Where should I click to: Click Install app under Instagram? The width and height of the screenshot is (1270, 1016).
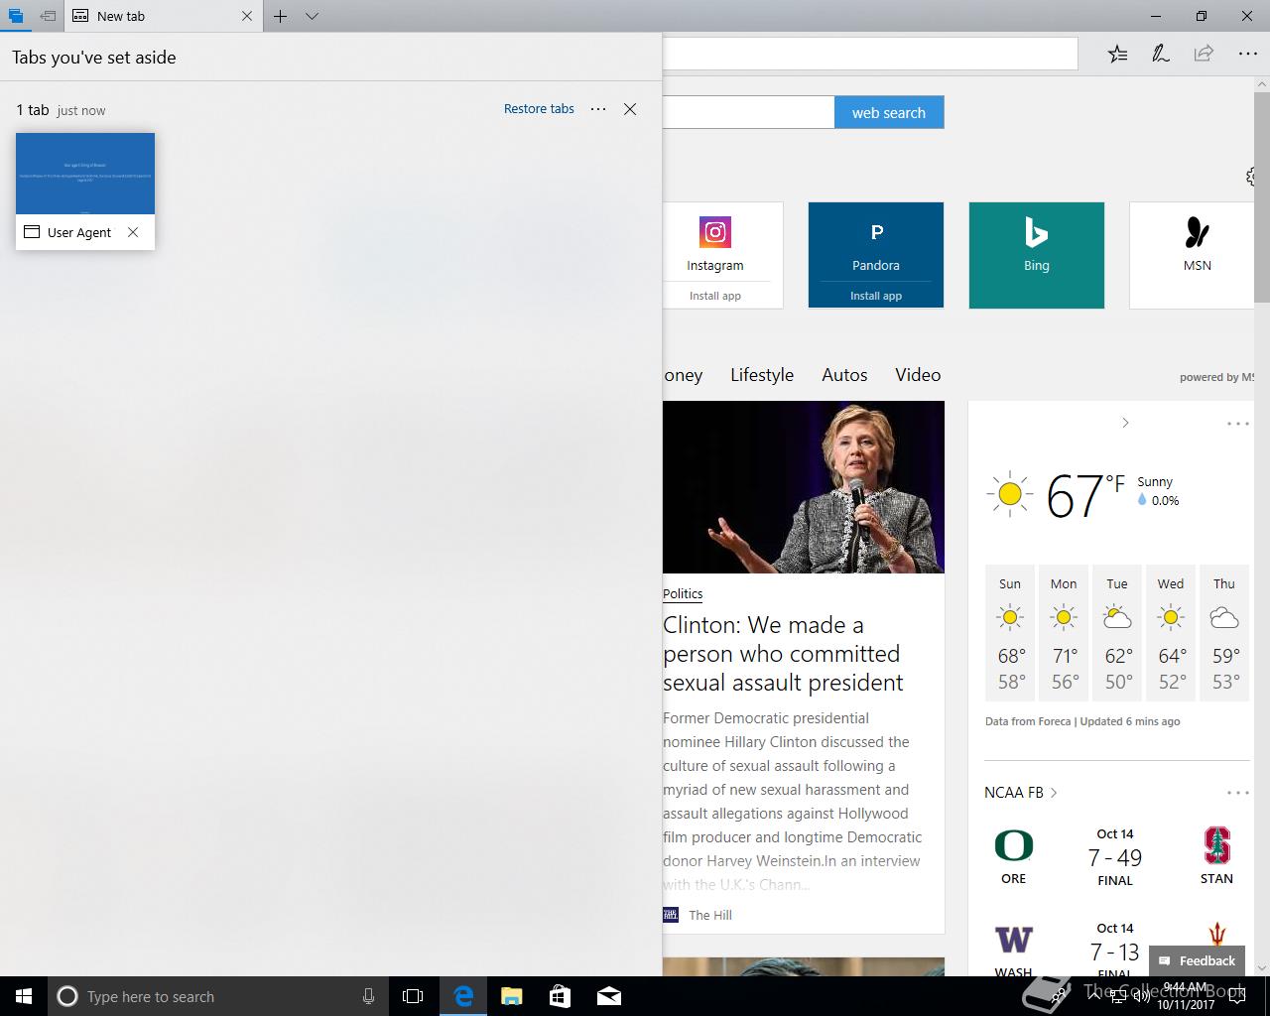click(x=715, y=296)
